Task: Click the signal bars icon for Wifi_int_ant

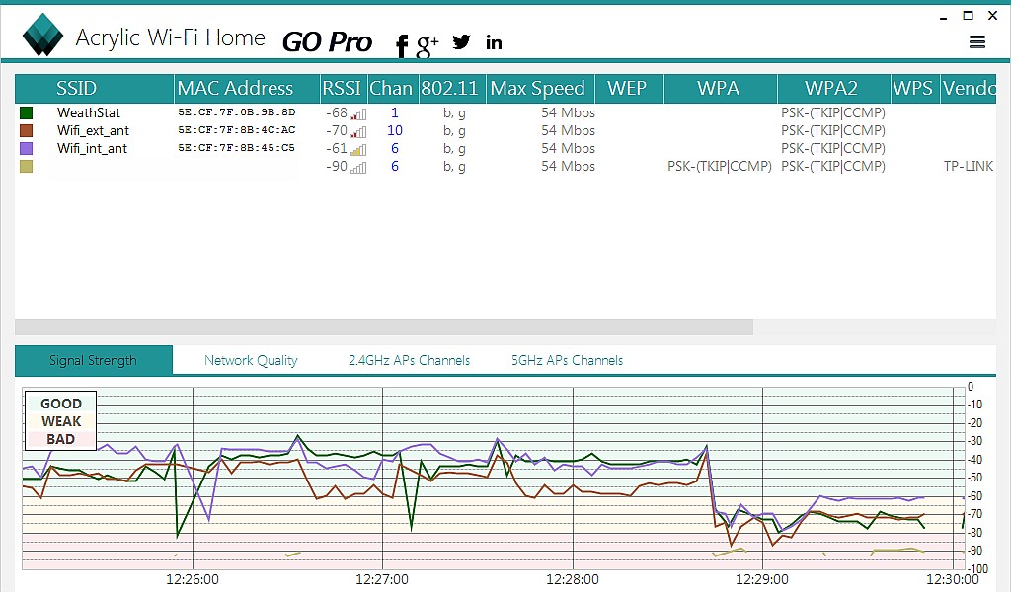Action: [x=358, y=150]
